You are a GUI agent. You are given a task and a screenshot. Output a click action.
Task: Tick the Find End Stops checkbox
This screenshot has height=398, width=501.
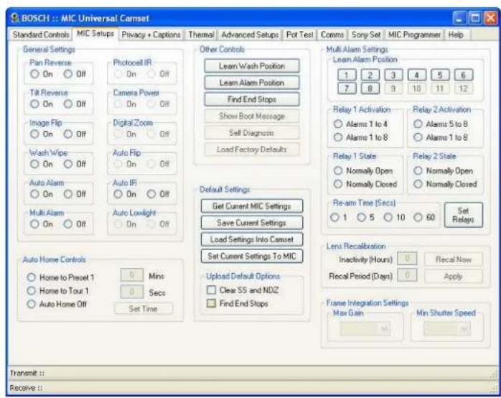(211, 303)
